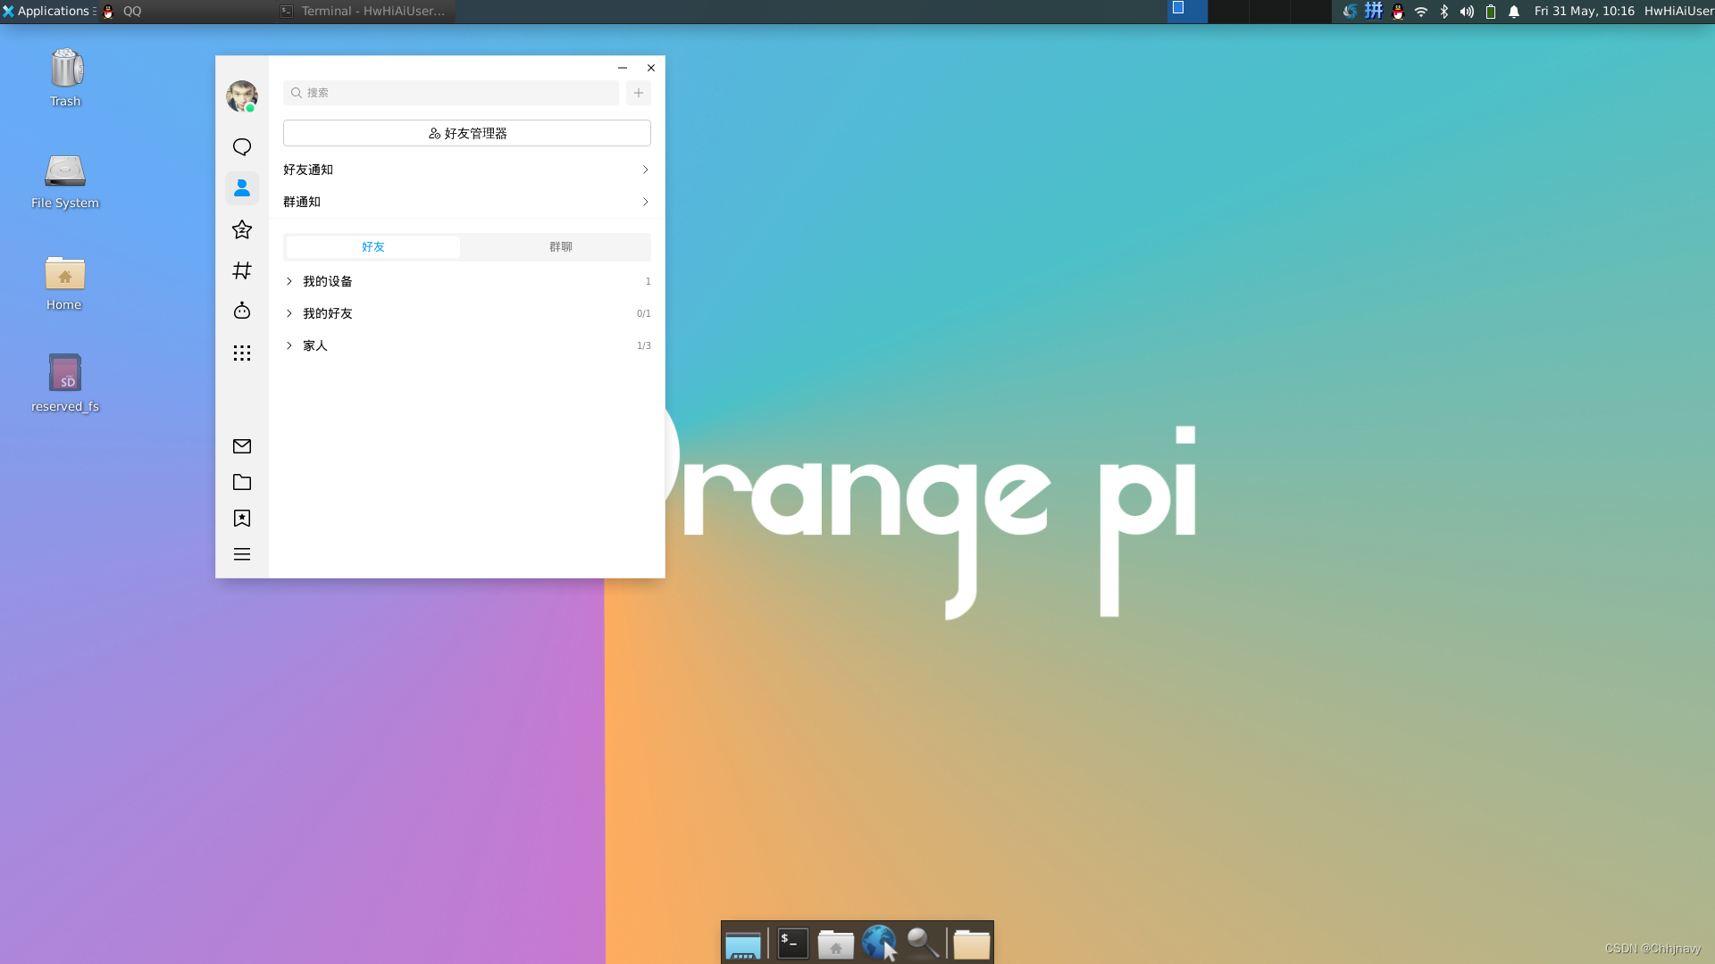The width and height of the screenshot is (1715, 964).
Task: Click the 我的好友 group label
Action: (x=328, y=313)
